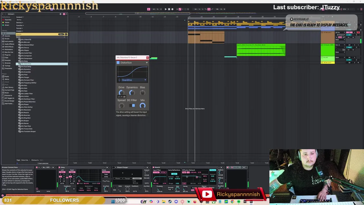Expand the Content filter in browser
The height and width of the screenshot is (205, 364).
tap(20, 17)
